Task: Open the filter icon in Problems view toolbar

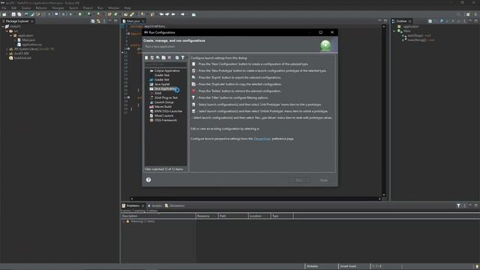Action: pyautogui.click(x=458, y=205)
